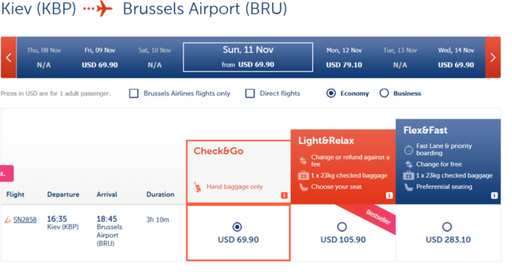
Task: Choose the USD 283.10 Flex&Fast fare
Action: click(x=447, y=227)
